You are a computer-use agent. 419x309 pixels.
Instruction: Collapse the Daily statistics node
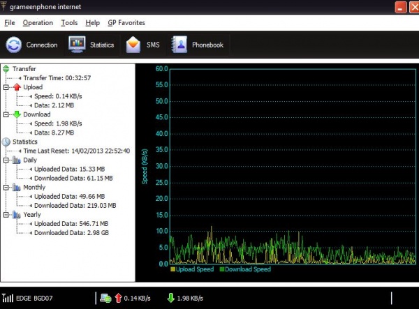coord(6,160)
